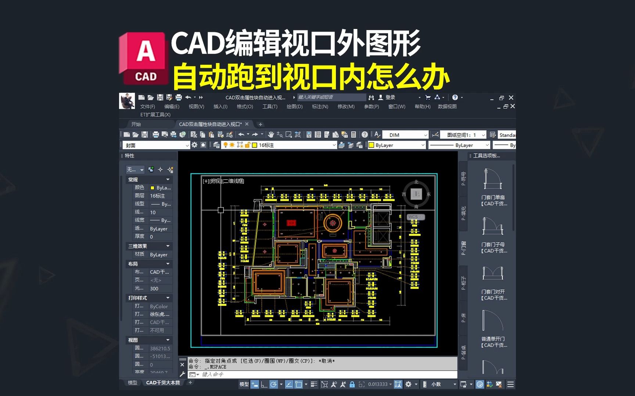Click the Help question mark toolbar icon
This screenshot has height=396, width=635.
tap(365, 135)
